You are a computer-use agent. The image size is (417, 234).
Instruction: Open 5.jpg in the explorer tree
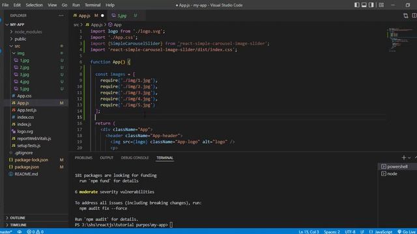pyautogui.click(x=25, y=89)
